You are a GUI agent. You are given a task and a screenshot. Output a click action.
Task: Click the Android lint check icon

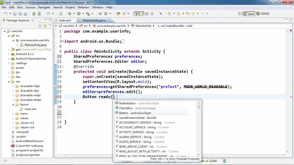[x=48, y=14]
